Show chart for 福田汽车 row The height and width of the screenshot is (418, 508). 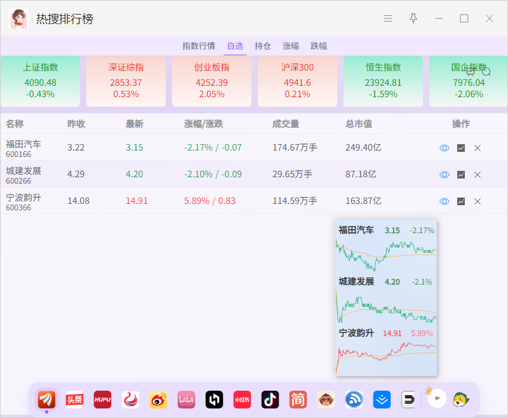tap(461, 148)
